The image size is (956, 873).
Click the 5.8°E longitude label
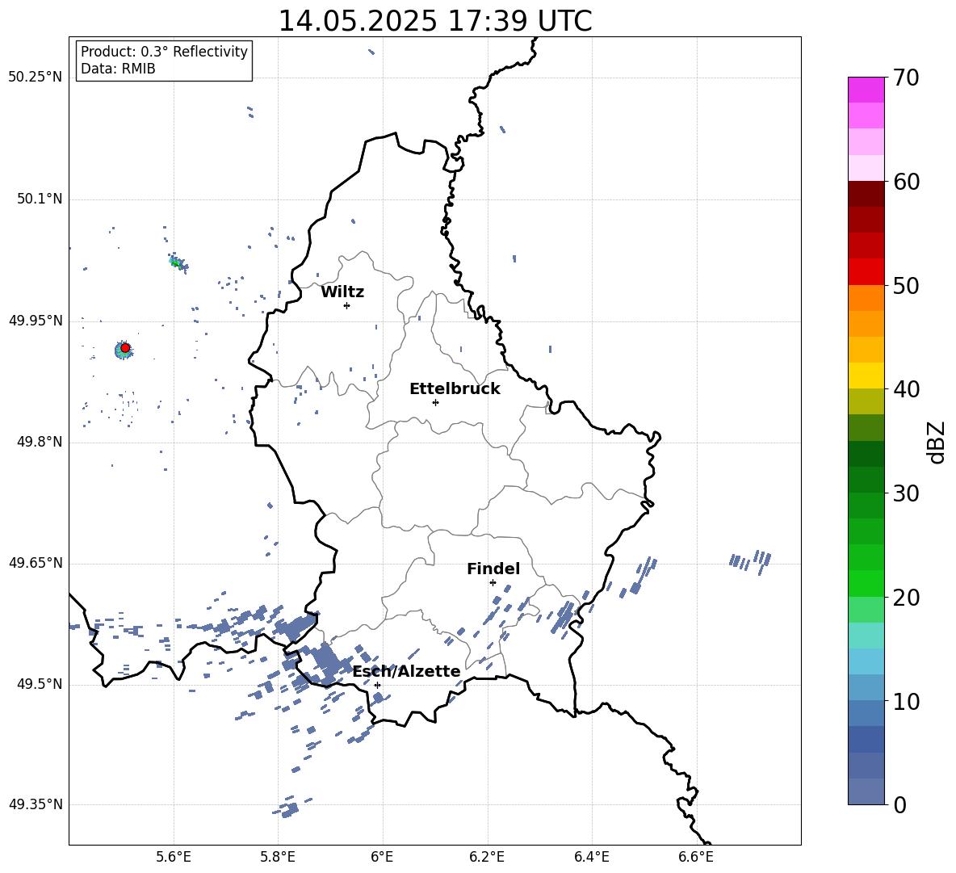[x=278, y=857]
